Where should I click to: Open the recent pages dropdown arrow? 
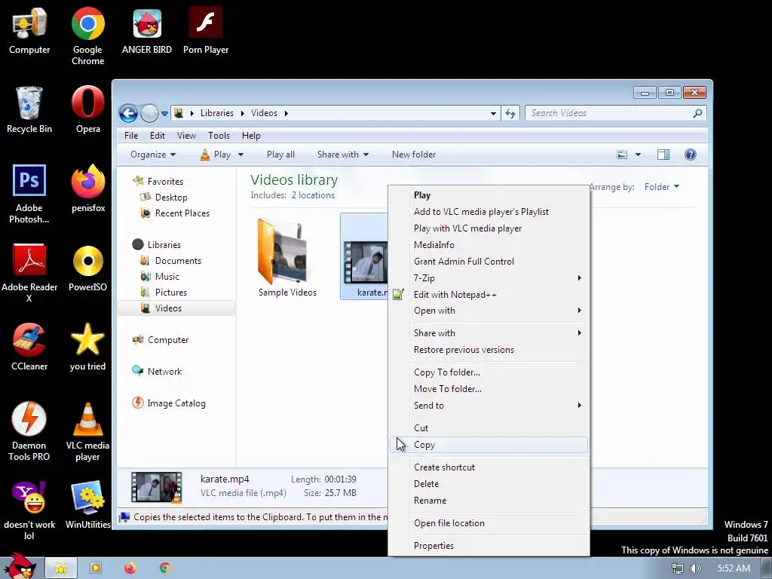(x=164, y=114)
